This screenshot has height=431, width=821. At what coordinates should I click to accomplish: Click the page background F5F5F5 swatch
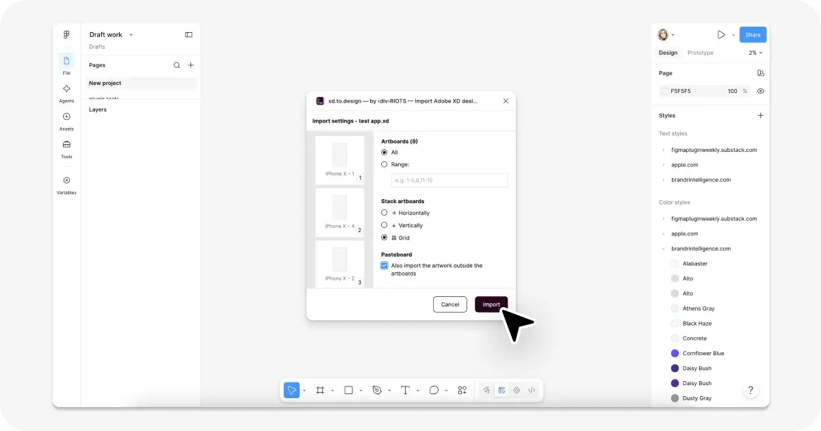[664, 91]
